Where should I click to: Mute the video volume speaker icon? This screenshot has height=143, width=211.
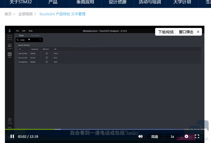pyautogui.click(x=140, y=136)
